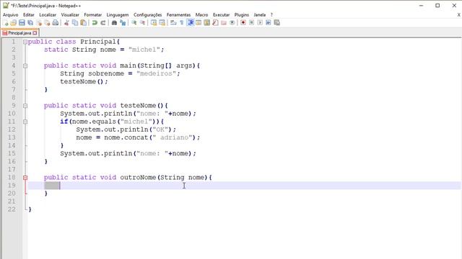Open the Localizar menu
This screenshot has width=462, height=259.
coord(48,14)
